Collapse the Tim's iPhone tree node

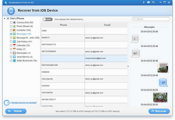(x=5, y=19)
